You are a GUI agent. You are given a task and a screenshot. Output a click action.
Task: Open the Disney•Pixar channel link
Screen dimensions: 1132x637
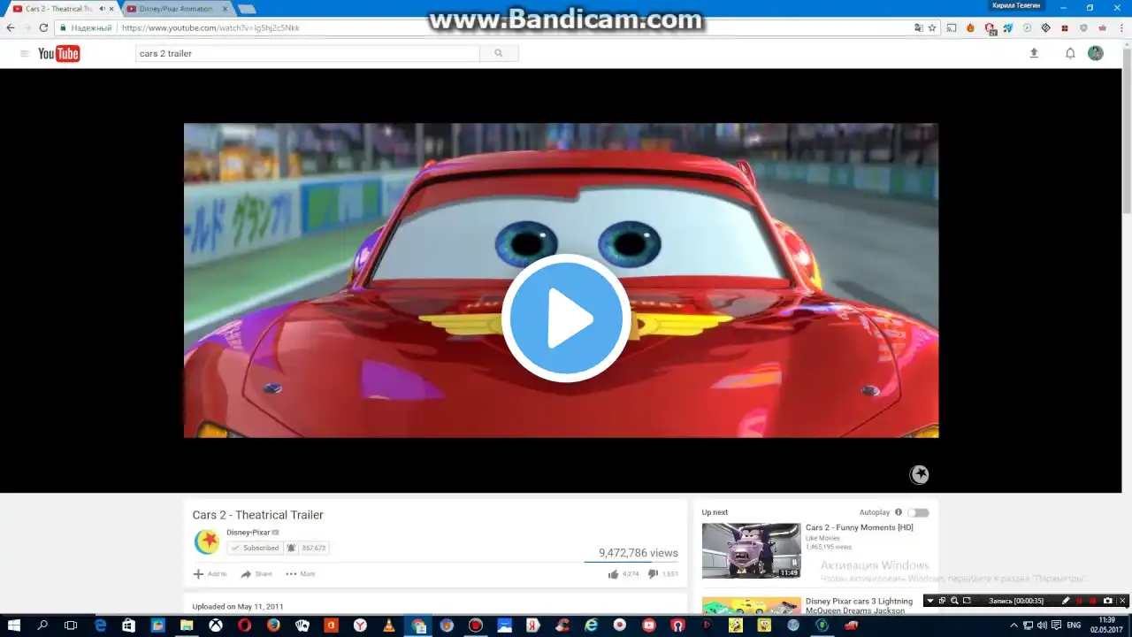(248, 533)
